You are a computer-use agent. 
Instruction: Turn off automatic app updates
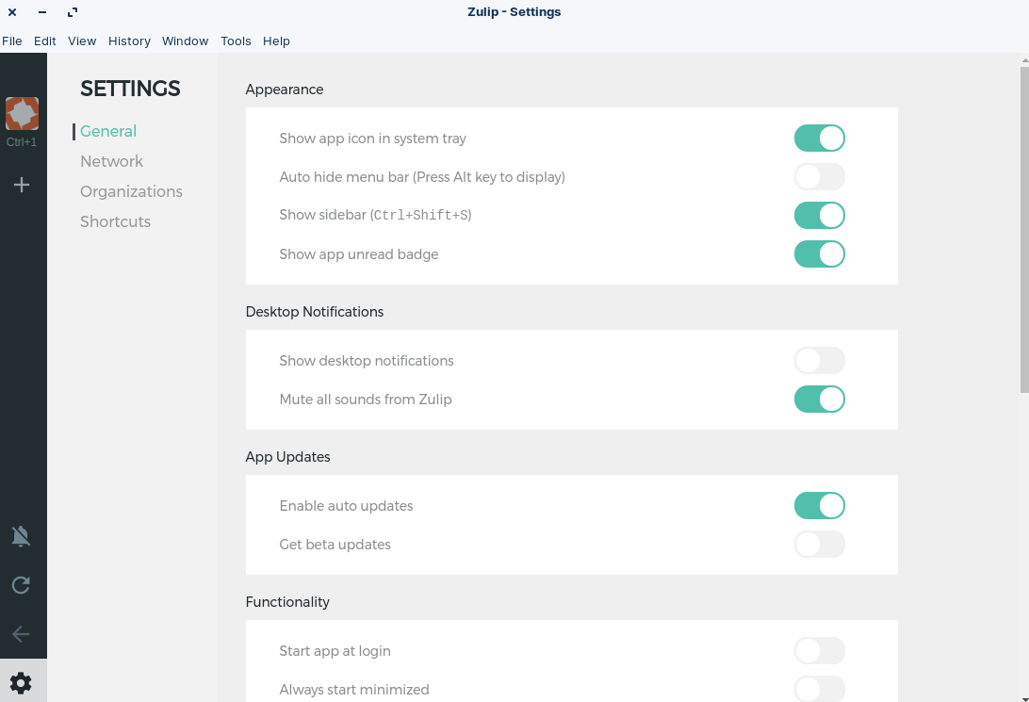(819, 505)
